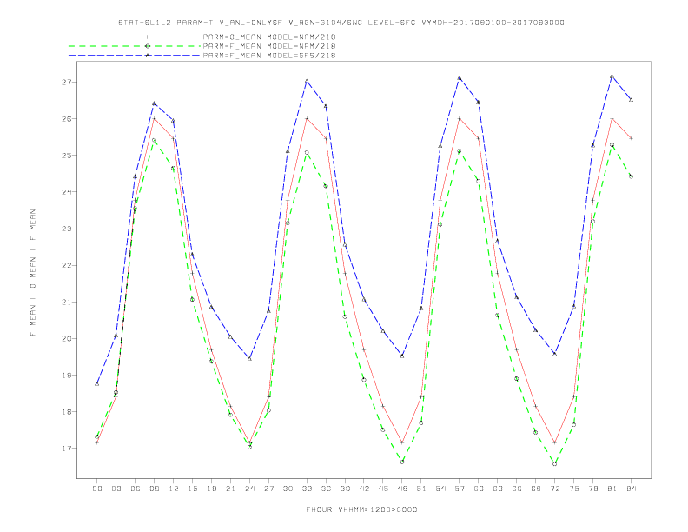Click x-axis forecast hour label 24
The width and height of the screenshot is (688, 532).
(249, 489)
